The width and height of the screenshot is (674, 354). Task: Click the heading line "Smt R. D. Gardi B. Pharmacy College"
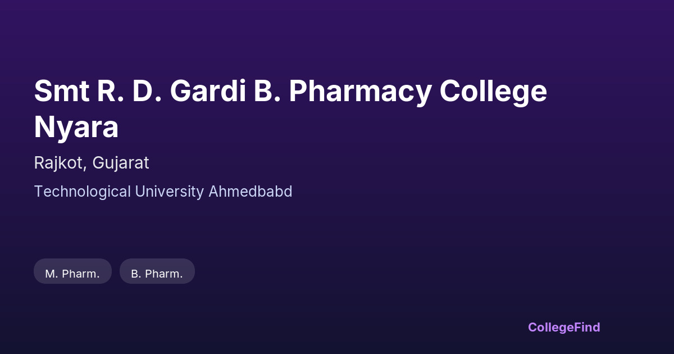(290, 91)
